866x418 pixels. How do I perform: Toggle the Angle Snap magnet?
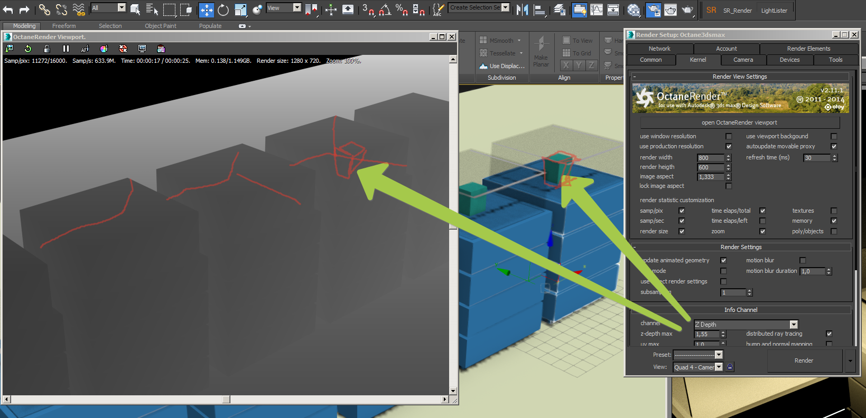(385, 9)
